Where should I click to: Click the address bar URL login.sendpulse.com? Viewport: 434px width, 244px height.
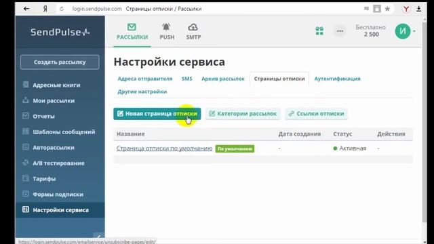click(x=97, y=9)
